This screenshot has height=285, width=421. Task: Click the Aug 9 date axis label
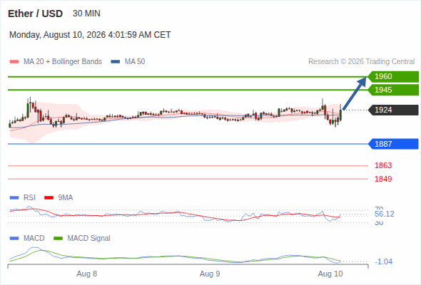coord(210,274)
